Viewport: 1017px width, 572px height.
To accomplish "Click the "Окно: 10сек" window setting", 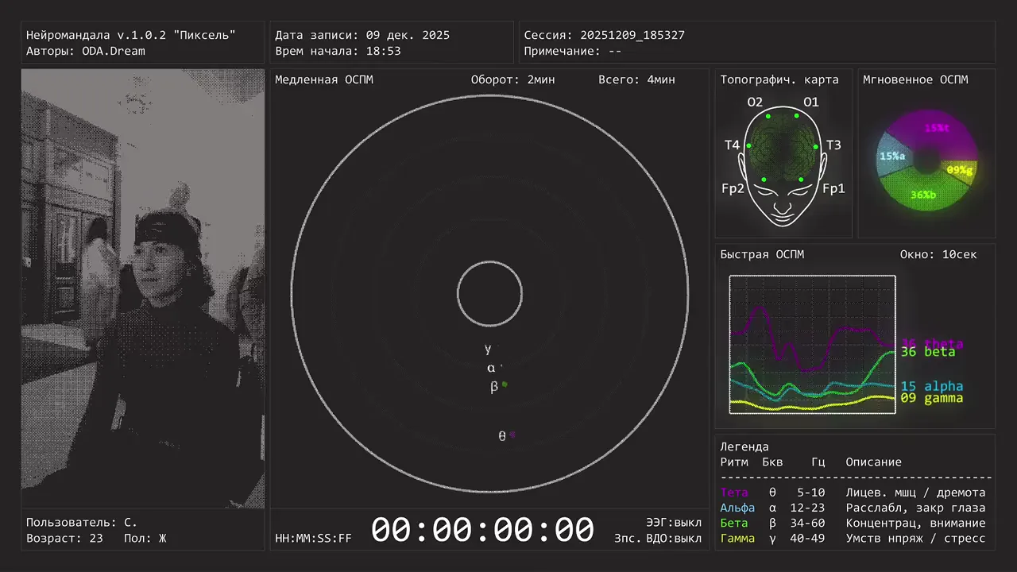I will click(x=938, y=254).
